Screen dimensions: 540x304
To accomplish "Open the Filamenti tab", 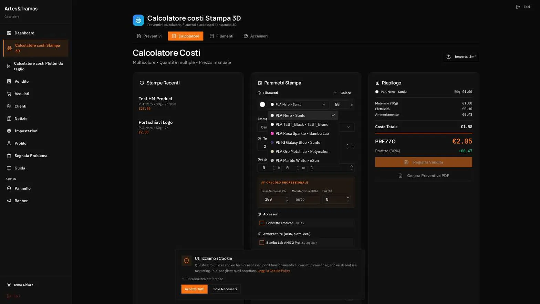I will pyautogui.click(x=221, y=36).
